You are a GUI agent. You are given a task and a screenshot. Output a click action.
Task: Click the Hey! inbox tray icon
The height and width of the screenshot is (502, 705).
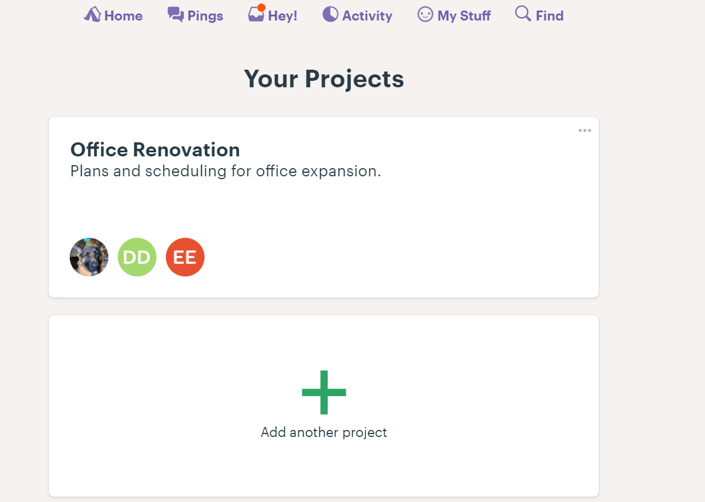[x=256, y=15]
